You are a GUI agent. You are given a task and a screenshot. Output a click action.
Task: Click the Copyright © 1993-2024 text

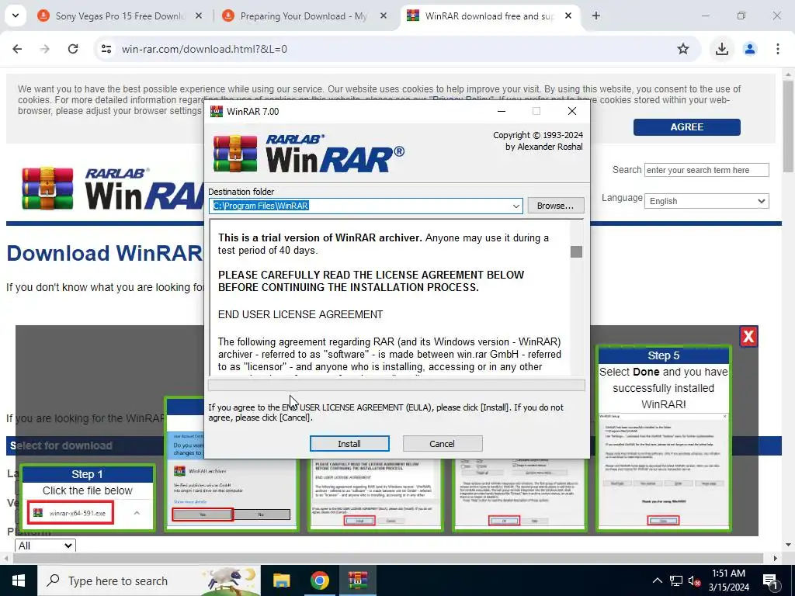[538, 135]
